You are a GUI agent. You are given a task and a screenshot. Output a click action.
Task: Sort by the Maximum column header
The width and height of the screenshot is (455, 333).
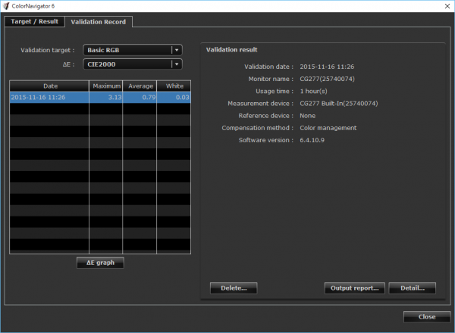pyautogui.click(x=106, y=86)
